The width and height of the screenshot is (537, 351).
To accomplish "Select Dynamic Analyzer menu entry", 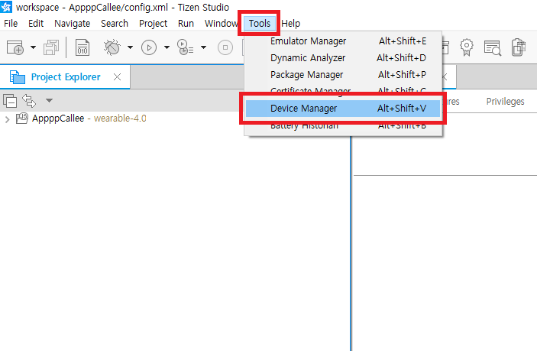I will point(343,58).
